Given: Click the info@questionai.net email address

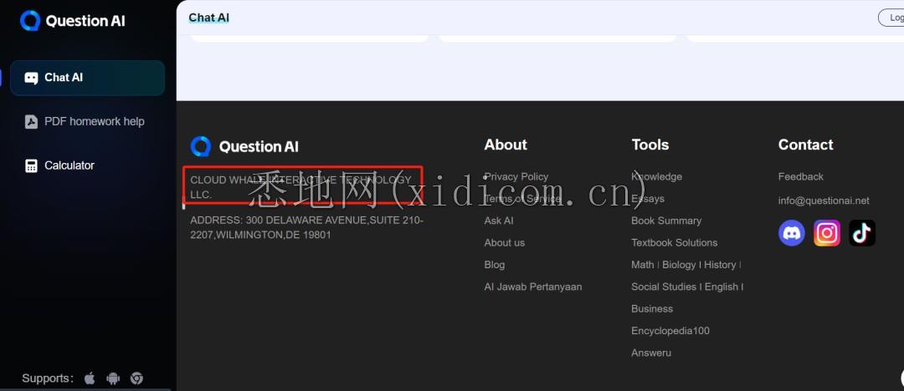Looking at the screenshot, I should click(x=824, y=201).
